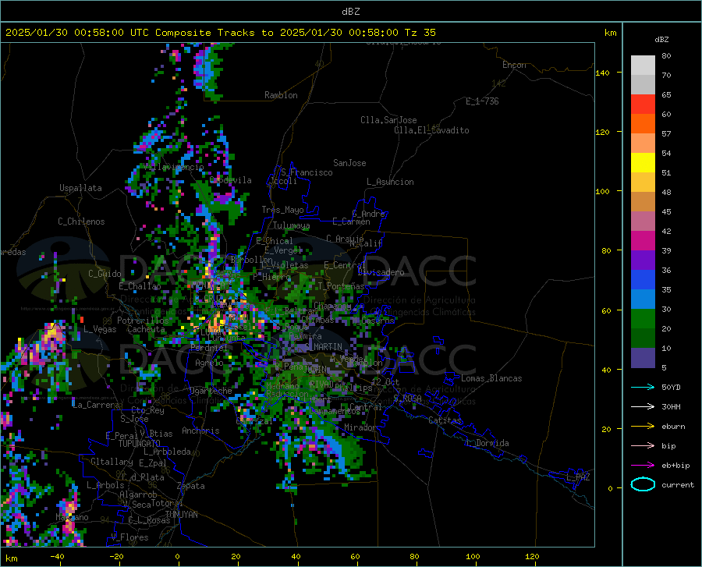Click the '100' tick on vertical km axis
The width and height of the screenshot is (702, 567).
click(x=603, y=191)
